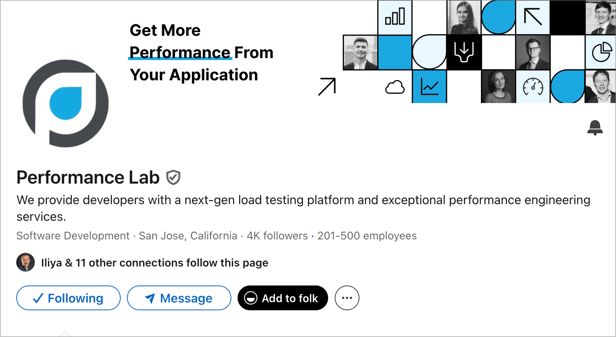Image resolution: width=616 pixels, height=337 pixels.
Task: Click the verified badge next to Performance Lab
Action: [173, 177]
